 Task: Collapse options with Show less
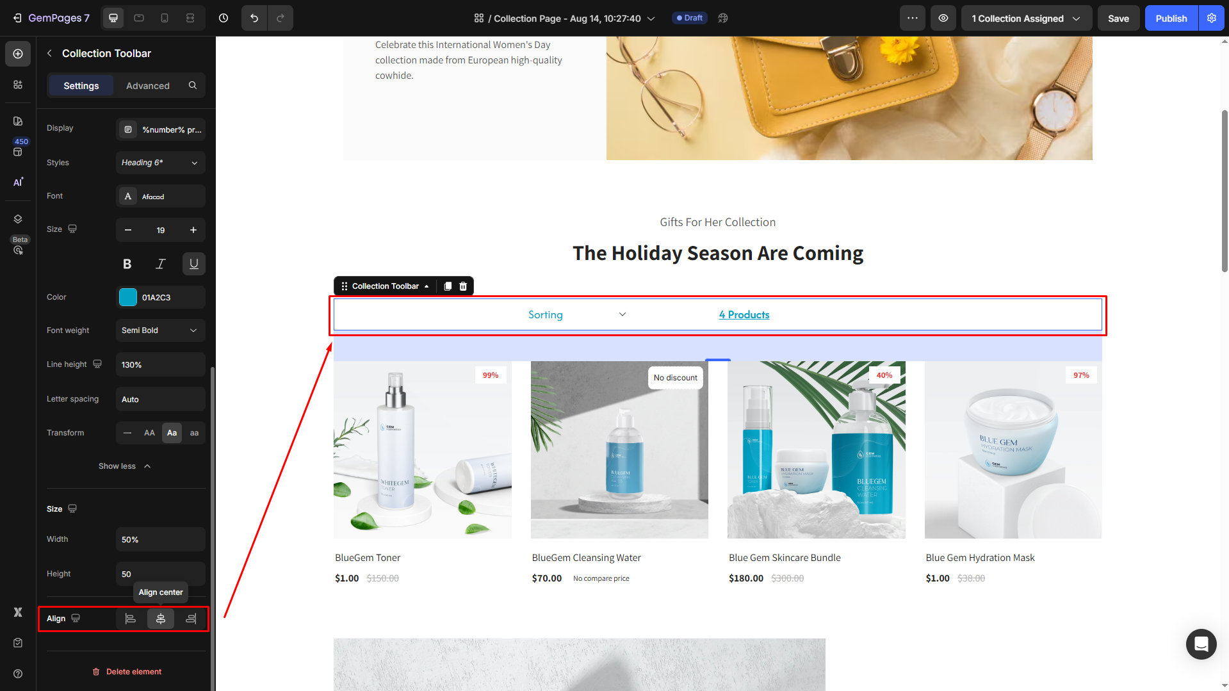pos(124,466)
